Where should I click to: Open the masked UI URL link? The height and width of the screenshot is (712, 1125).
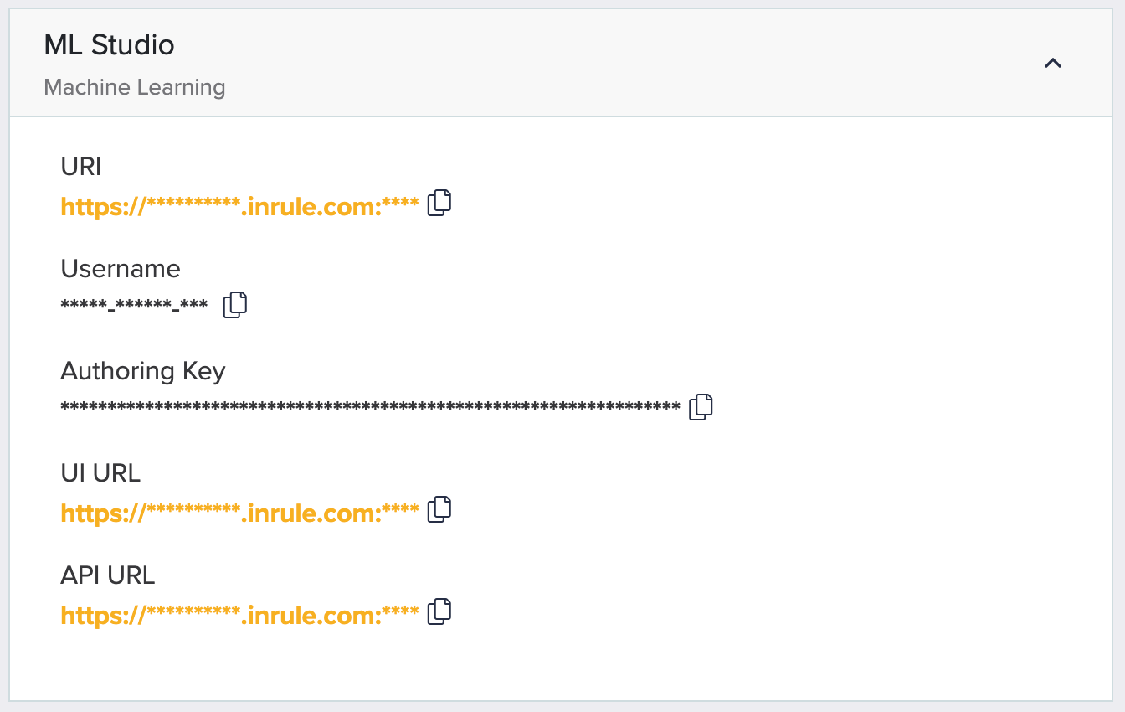[x=239, y=513]
